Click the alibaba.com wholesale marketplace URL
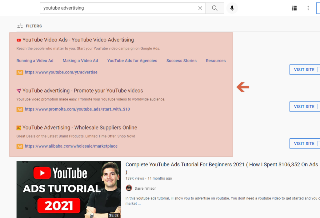Viewport: 320px width, 218px height. click(x=71, y=146)
